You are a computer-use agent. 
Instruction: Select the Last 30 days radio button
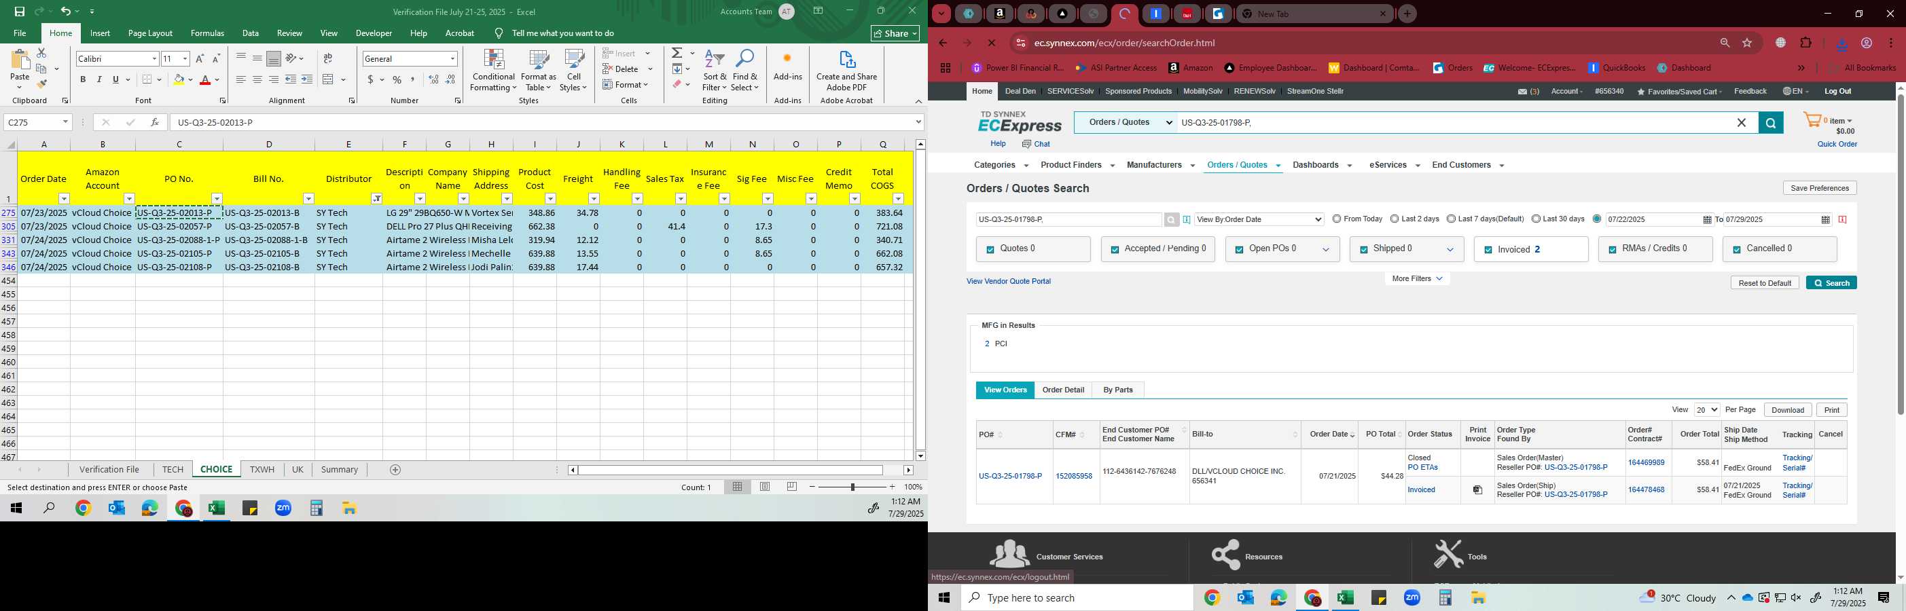[x=1536, y=219]
